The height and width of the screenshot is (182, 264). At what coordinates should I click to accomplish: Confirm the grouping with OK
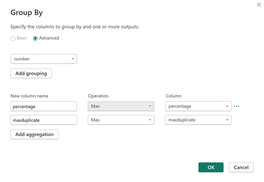coord(211,168)
